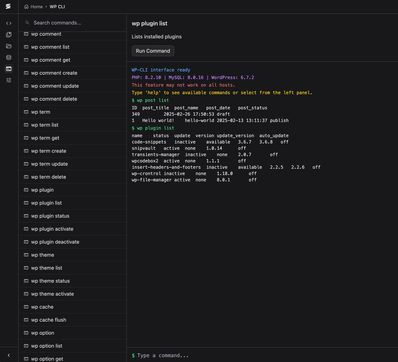
Task: Click terminal icon beside wp comment update
Action: [x=26, y=86]
